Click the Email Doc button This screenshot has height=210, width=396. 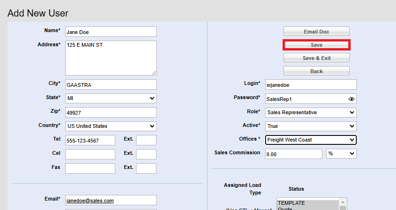(x=316, y=32)
